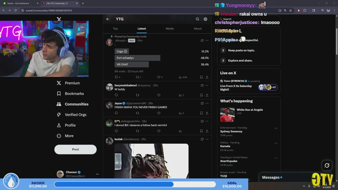
Task: Bookmark the 'I donod $5' post
Action: [x=201, y=131]
